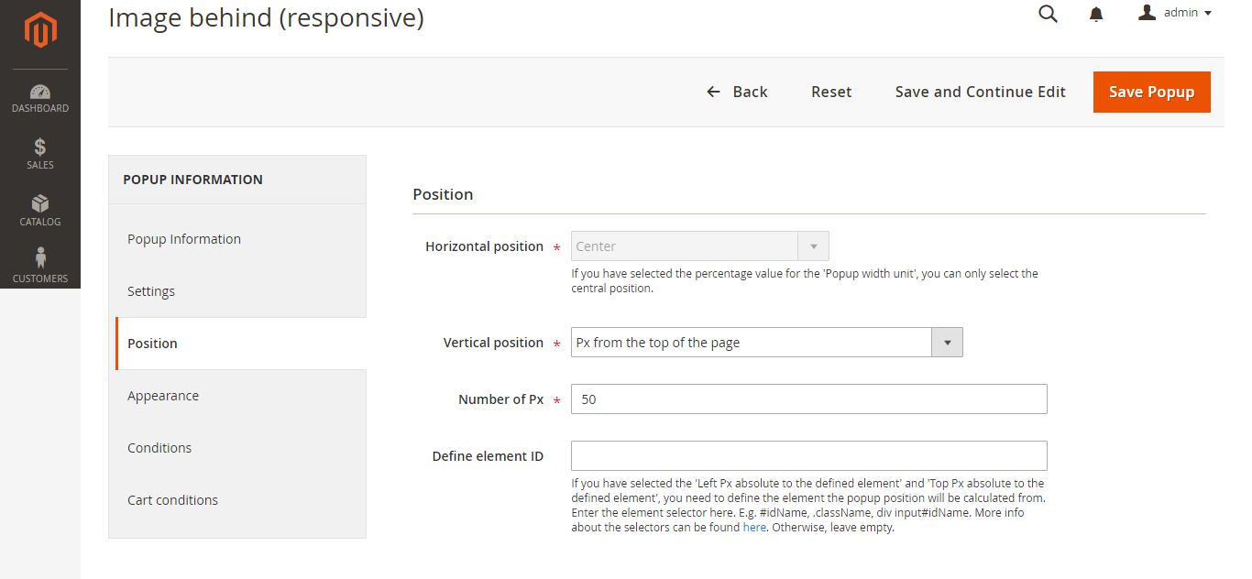Open the Vertical position dropdown
The height and width of the screenshot is (579, 1252).
[x=766, y=343]
